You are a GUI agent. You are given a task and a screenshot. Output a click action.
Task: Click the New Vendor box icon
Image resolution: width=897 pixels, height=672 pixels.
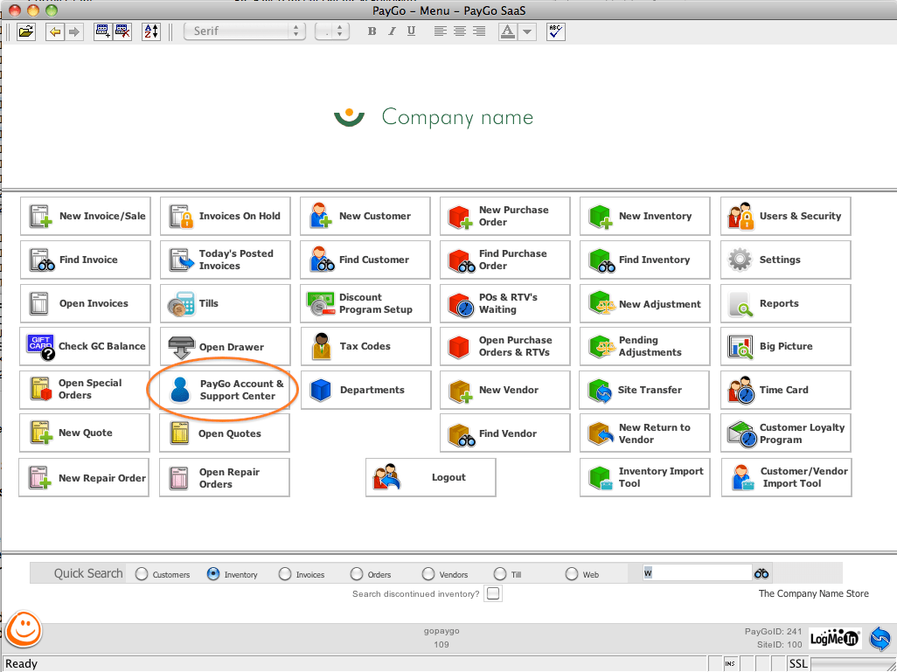461,391
